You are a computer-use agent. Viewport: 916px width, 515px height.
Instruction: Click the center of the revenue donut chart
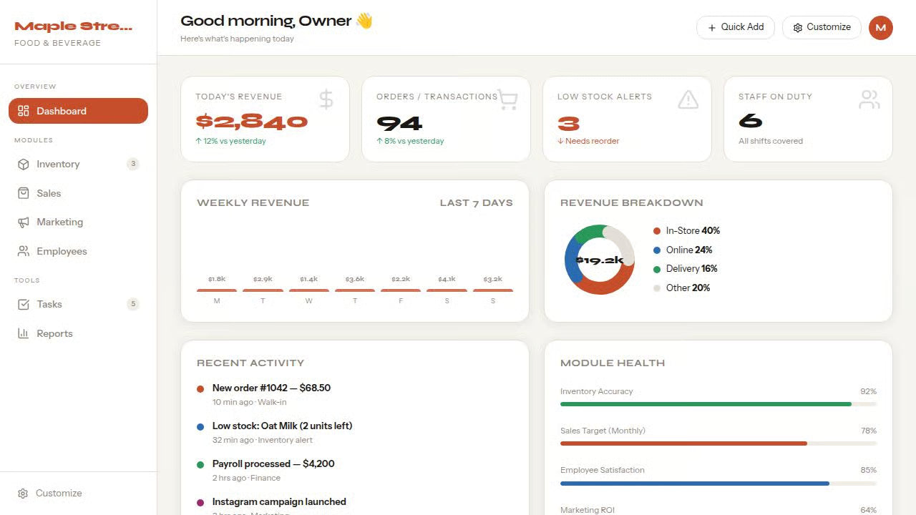point(599,260)
